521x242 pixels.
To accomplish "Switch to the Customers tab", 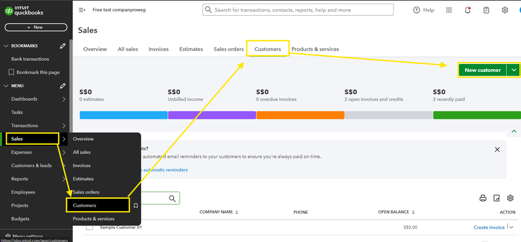I will (x=268, y=49).
